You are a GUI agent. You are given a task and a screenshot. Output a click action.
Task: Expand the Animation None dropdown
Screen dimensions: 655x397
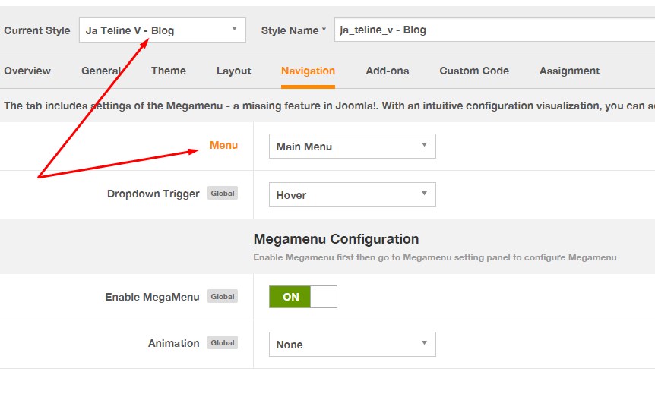click(352, 345)
